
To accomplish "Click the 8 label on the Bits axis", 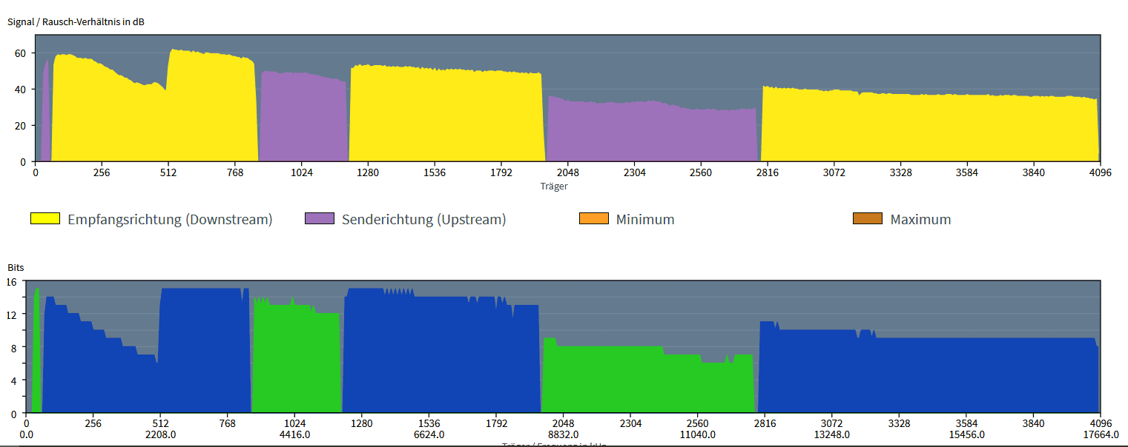I will [x=14, y=347].
